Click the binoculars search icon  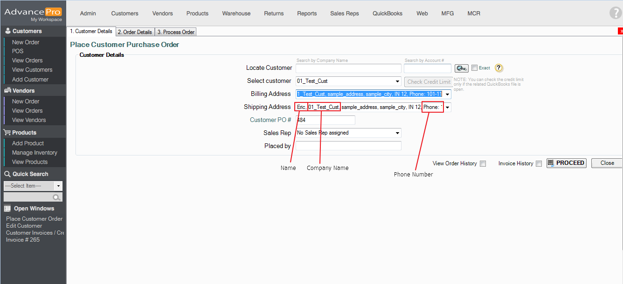coord(461,68)
